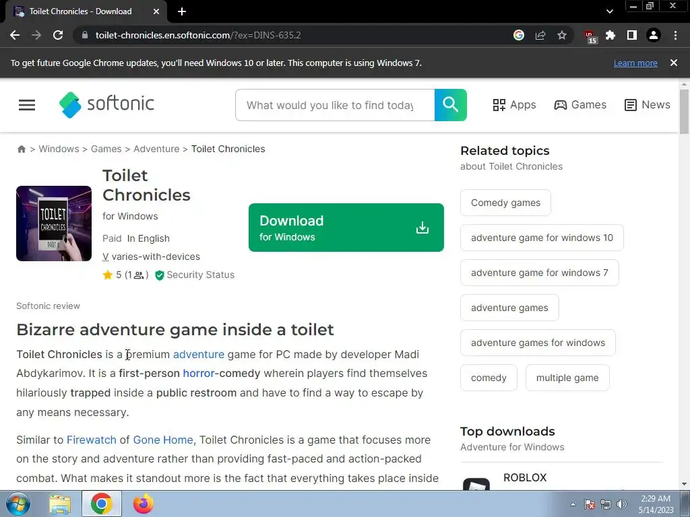This screenshot has height=517, width=690.
Task: Dismiss the Chrome update notification bar
Action: click(x=674, y=63)
